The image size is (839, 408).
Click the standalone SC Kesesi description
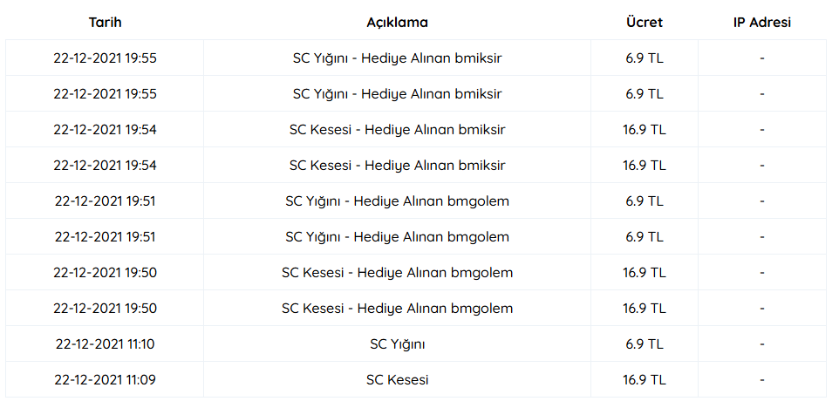tap(397, 379)
